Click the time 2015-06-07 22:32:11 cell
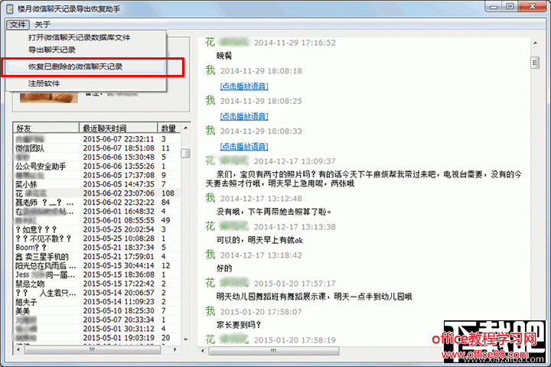The width and height of the screenshot is (551, 367). [119, 139]
